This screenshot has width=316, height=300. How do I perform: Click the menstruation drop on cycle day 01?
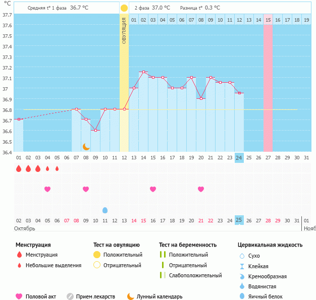(19, 168)
